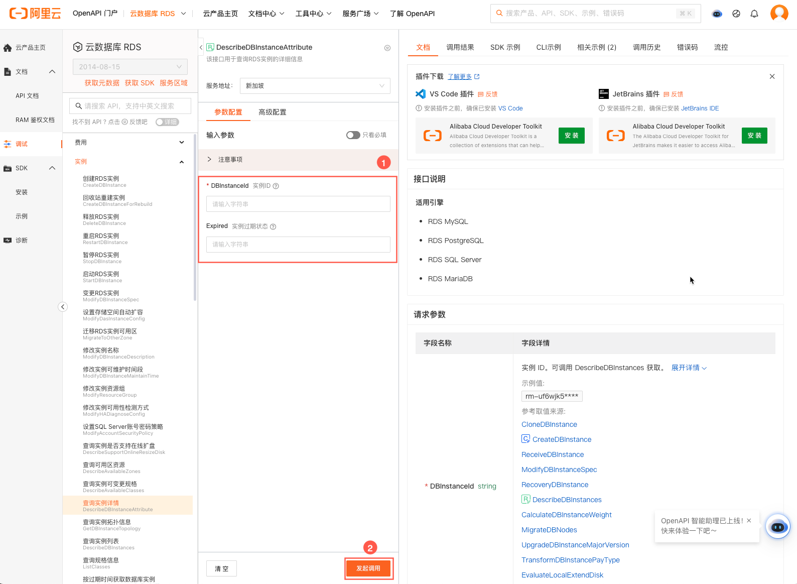Click the VS Code logo icon
This screenshot has width=797, height=584.
(421, 94)
